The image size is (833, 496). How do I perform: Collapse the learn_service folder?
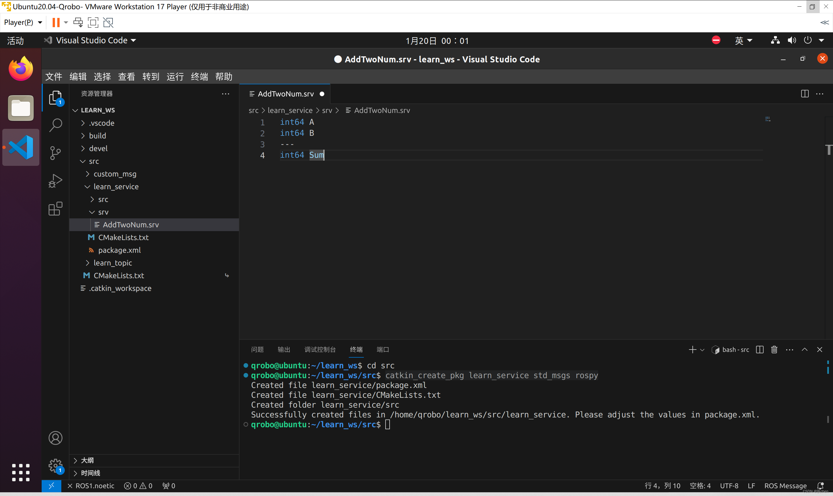click(x=154, y=187)
